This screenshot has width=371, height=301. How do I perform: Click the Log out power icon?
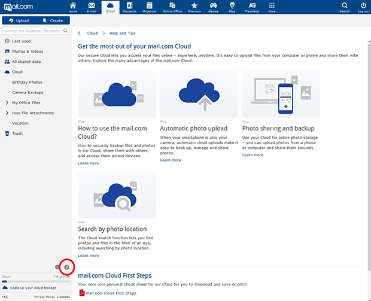(x=363, y=7)
